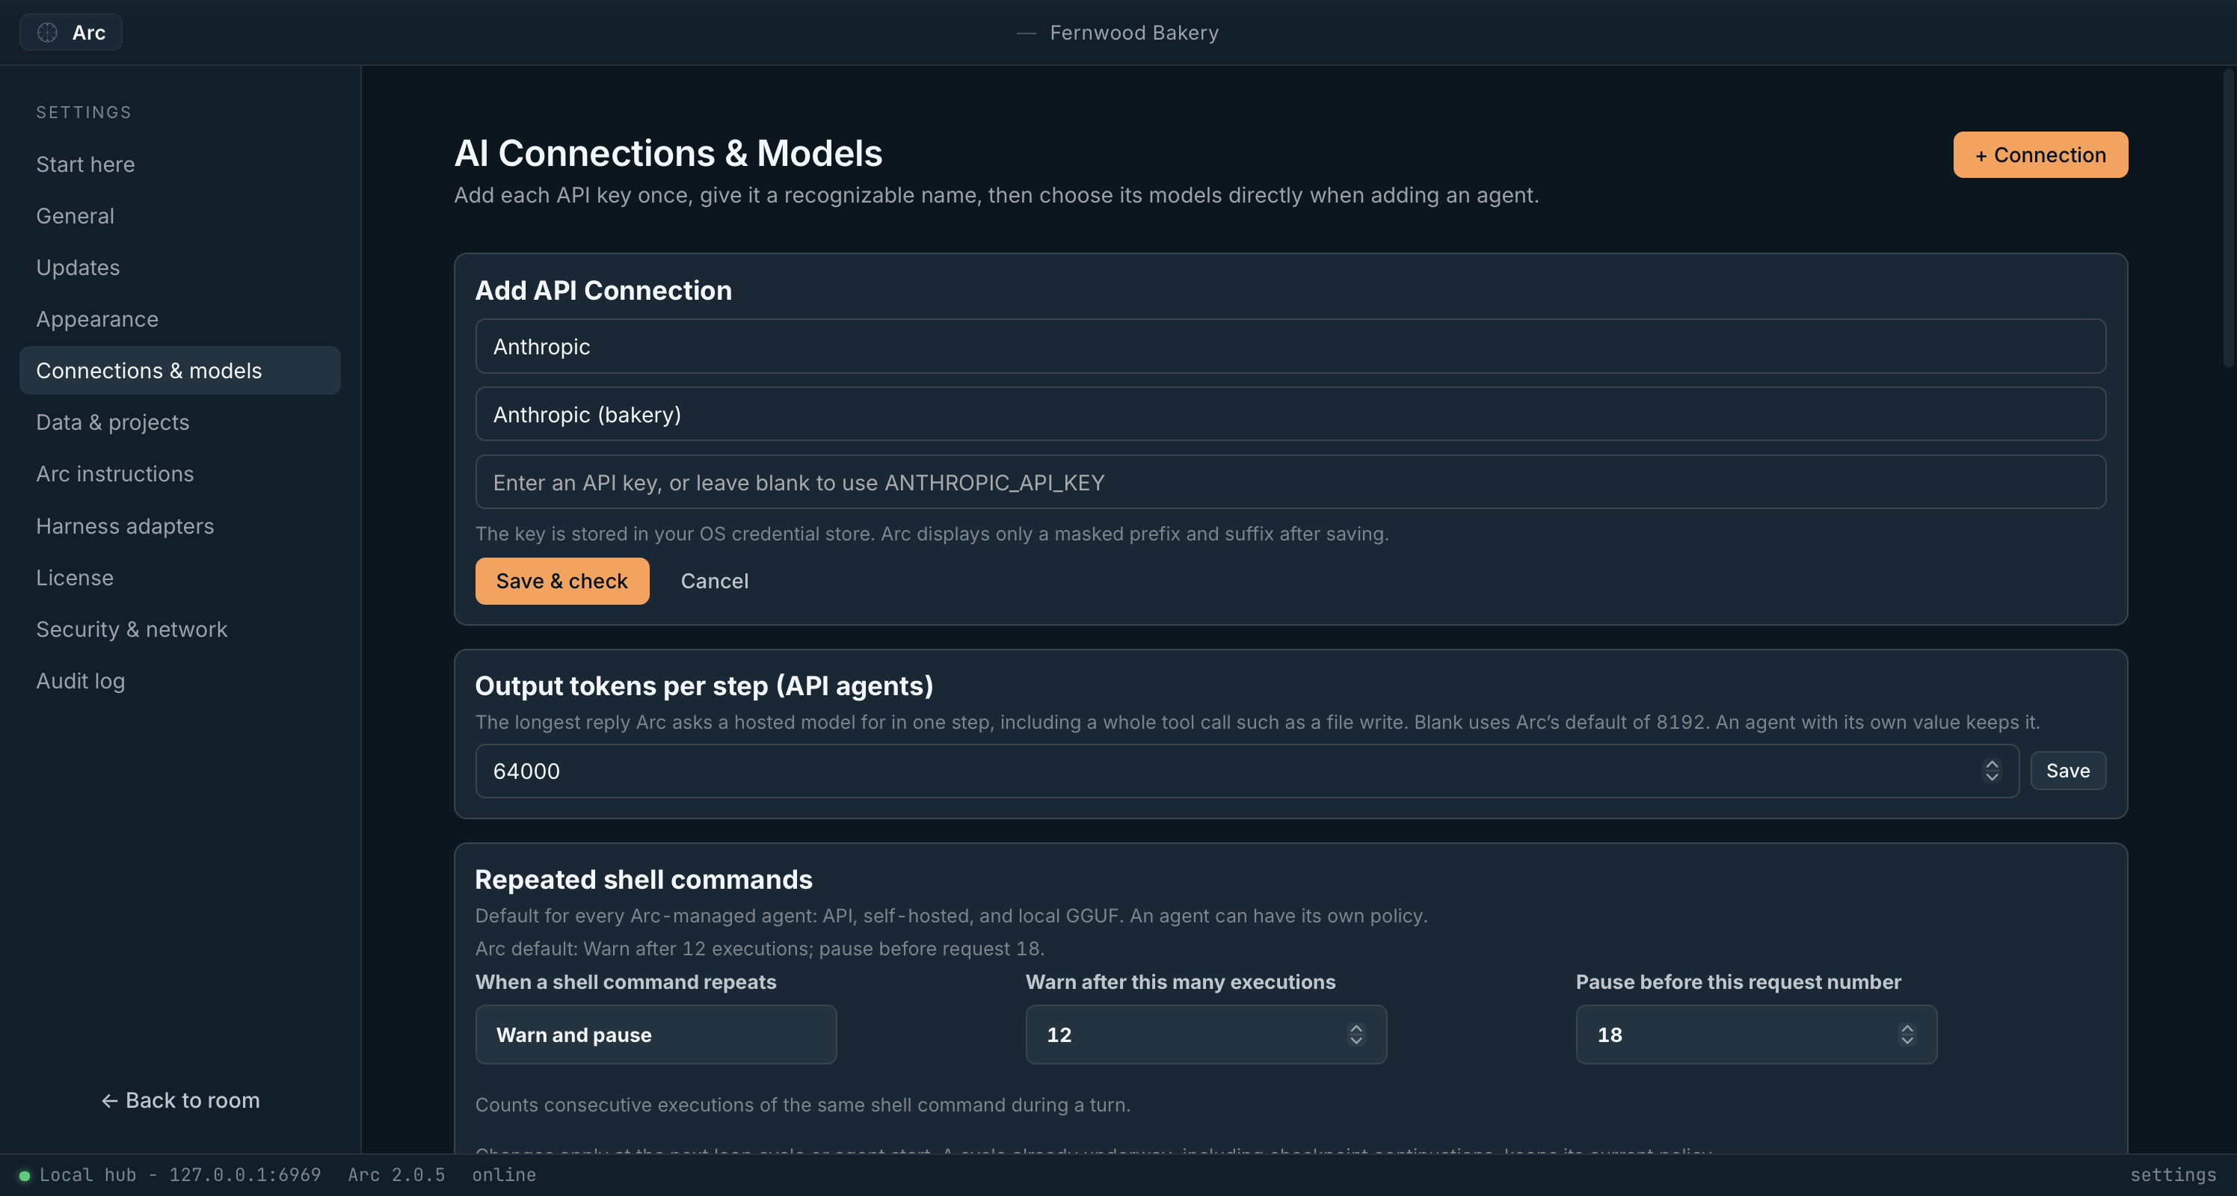Screen dimensions: 2237x1196
Task: Click the + Connection button
Action: (x=2041, y=155)
